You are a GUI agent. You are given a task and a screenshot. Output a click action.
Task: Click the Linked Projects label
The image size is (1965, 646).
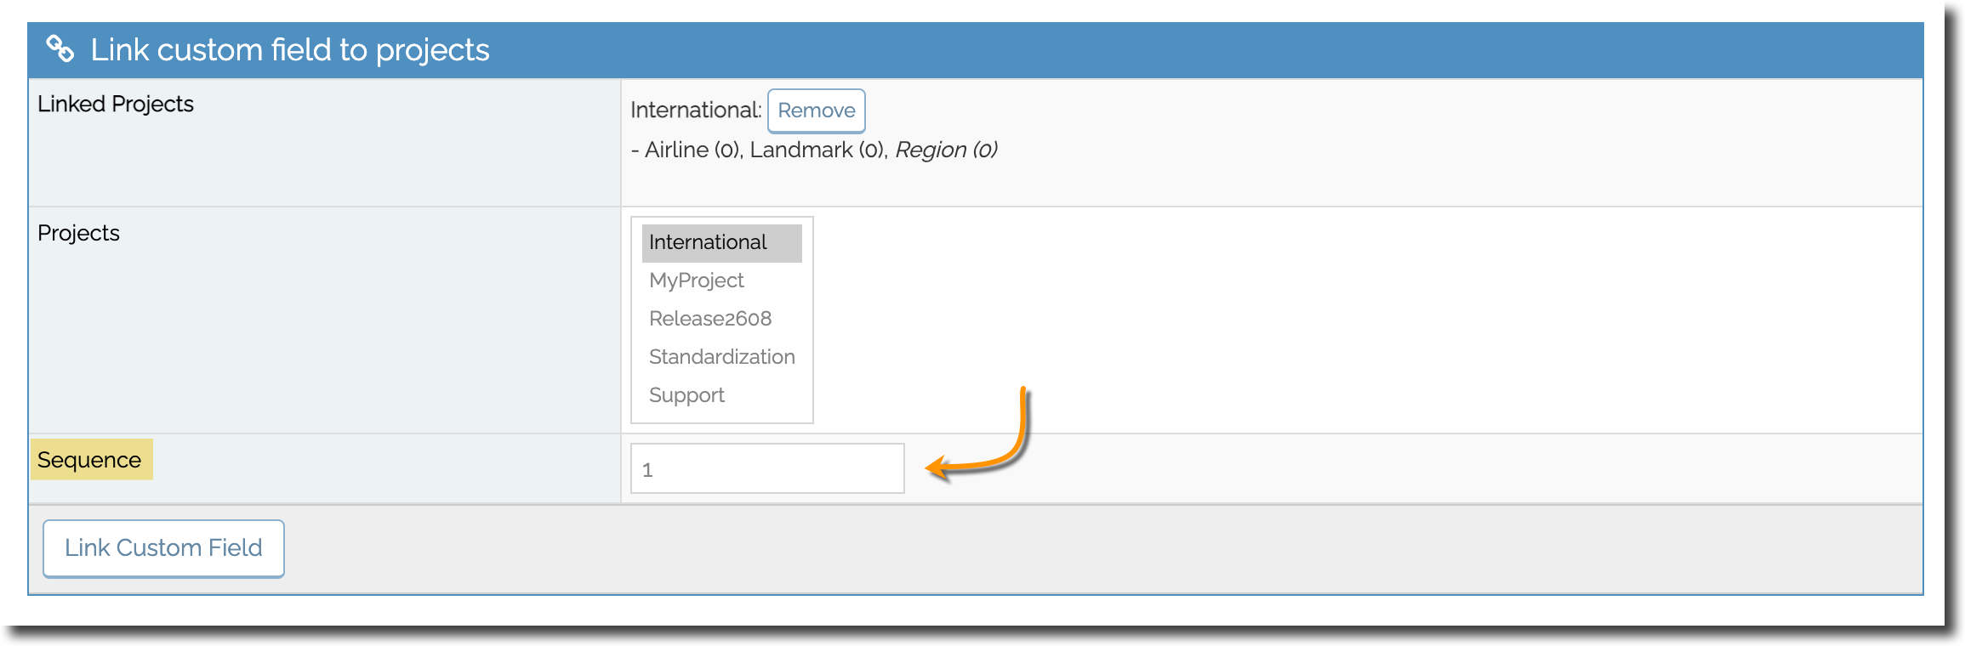(116, 104)
